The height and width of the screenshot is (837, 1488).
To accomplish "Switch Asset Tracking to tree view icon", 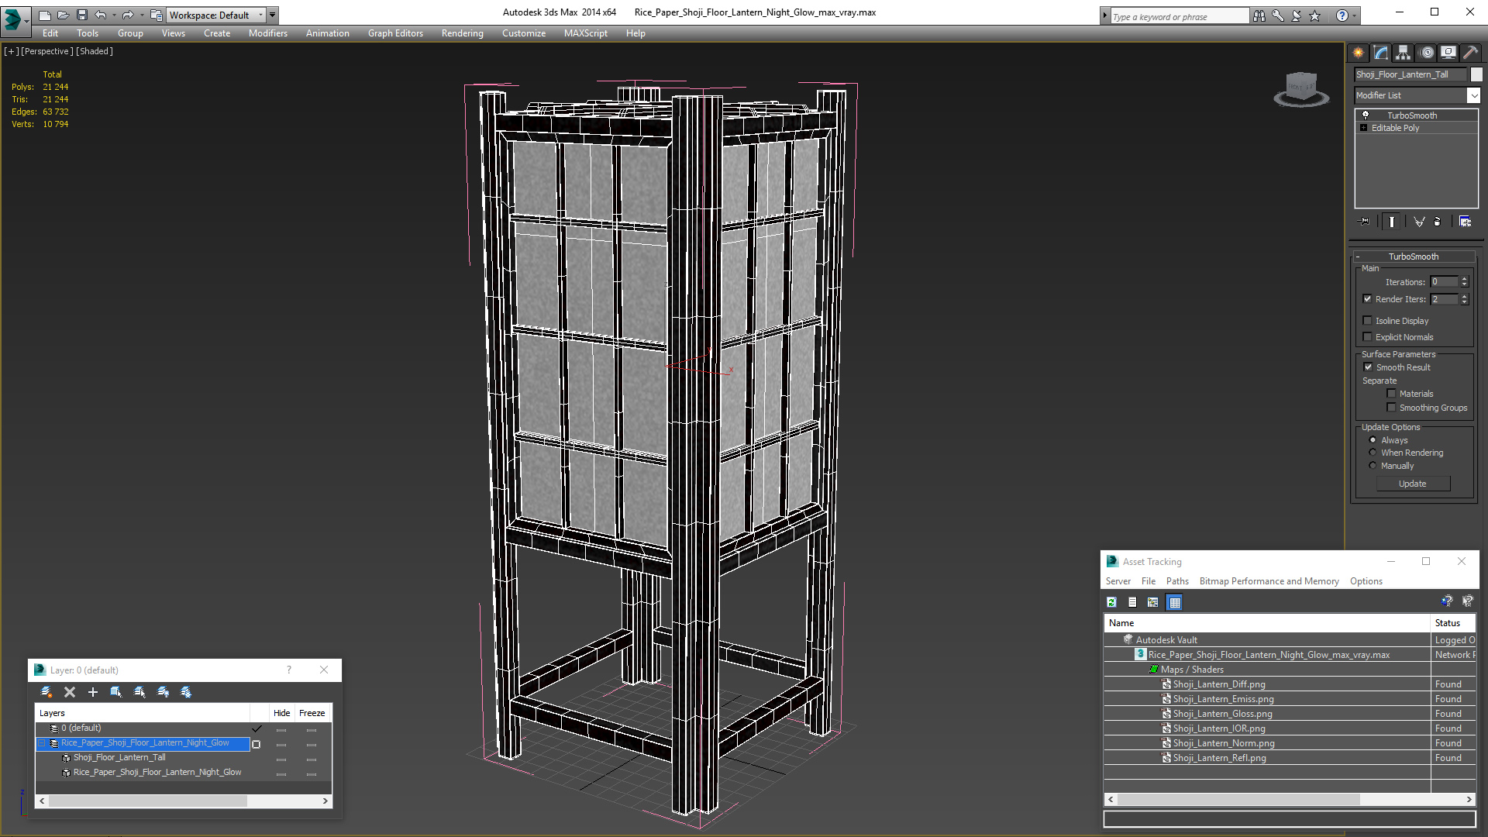I will [1153, 602].
